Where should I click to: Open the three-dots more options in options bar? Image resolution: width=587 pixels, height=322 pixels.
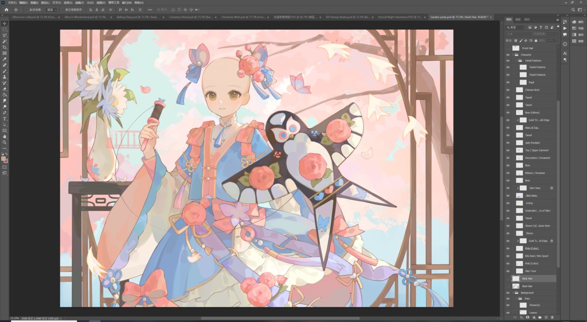click(150, 10)
